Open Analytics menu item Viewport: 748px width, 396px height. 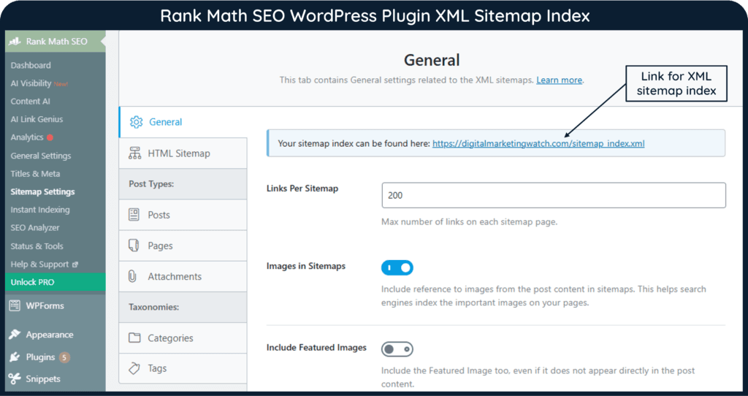(x=27, y=137)
